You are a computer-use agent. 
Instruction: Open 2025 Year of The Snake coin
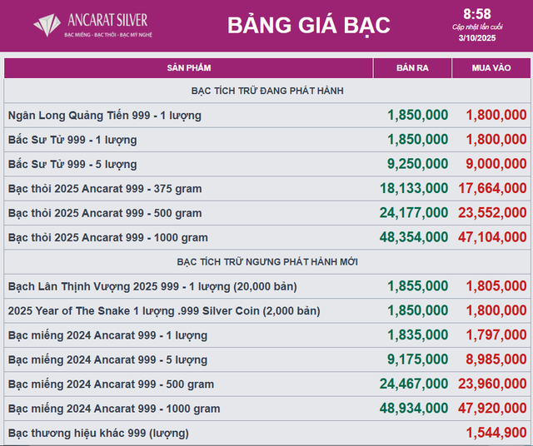point(164,311)
